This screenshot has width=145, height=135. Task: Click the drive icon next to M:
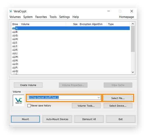(x=14, y=57)
